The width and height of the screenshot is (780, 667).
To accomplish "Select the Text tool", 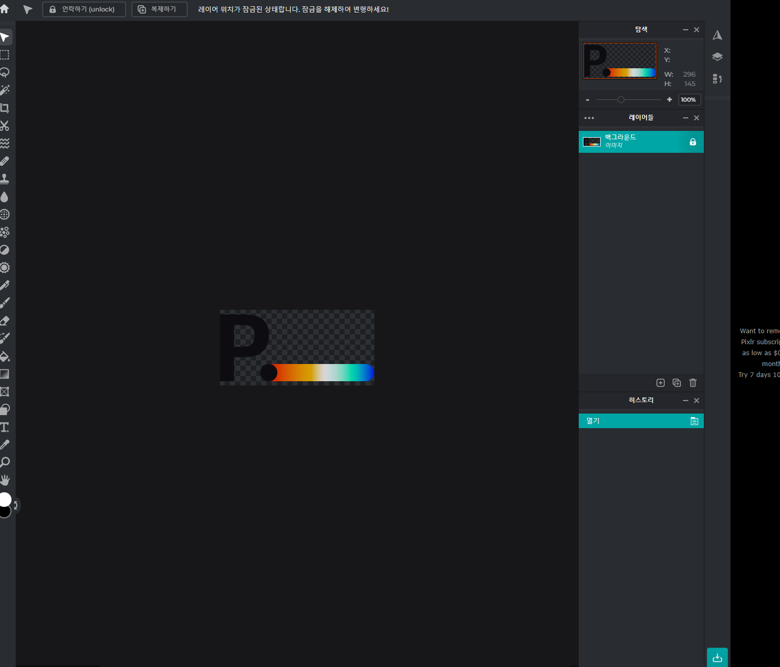I will click(5, 427).
